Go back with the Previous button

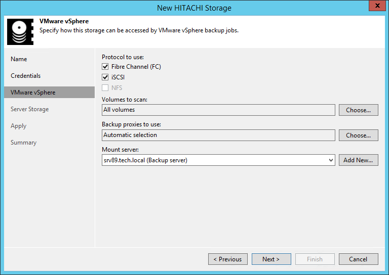[227, 259]
